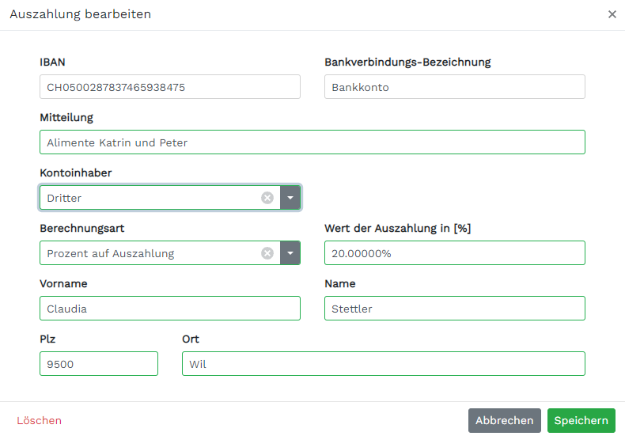The image size is (625, 436).
Task: Click the Name field containing Stettler
Action: [455, 309]
